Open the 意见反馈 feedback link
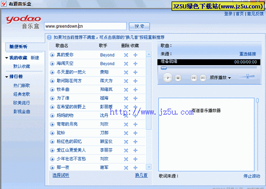Image resolution: width=266 pixels, height=189 pixels. (255, 14)
